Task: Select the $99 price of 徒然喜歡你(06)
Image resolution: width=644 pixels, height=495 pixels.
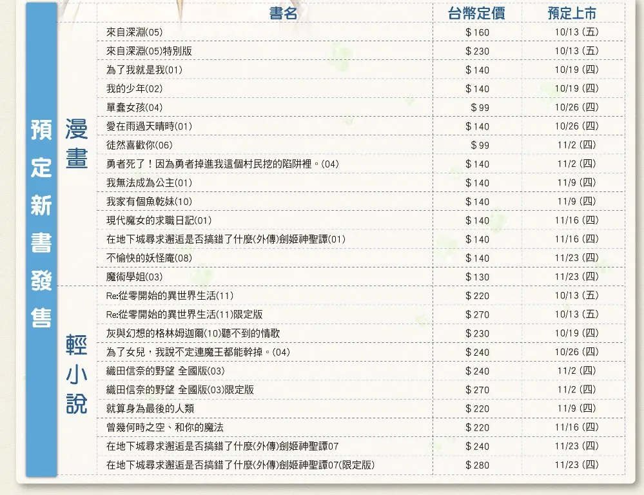Action: coord(480,145)
